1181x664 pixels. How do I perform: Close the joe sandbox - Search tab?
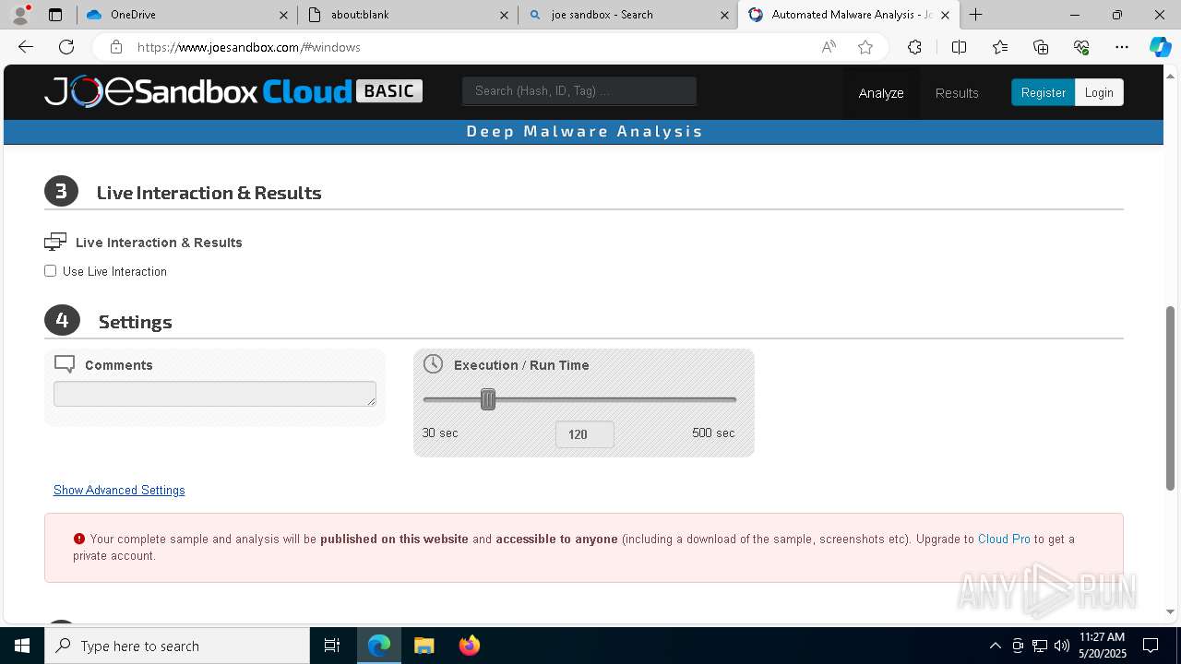724,15
